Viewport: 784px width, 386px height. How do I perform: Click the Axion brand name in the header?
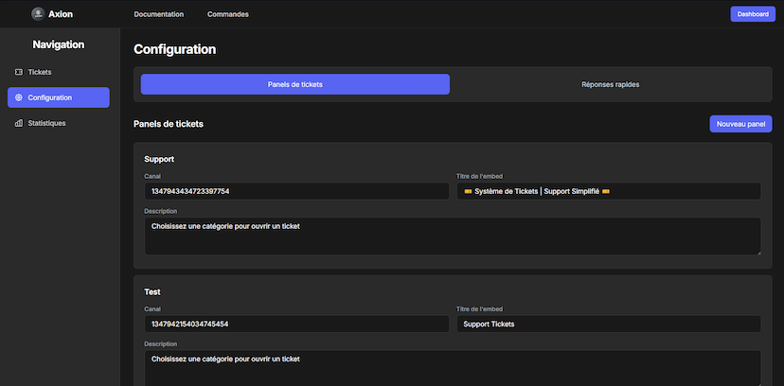tap(61, 14)
